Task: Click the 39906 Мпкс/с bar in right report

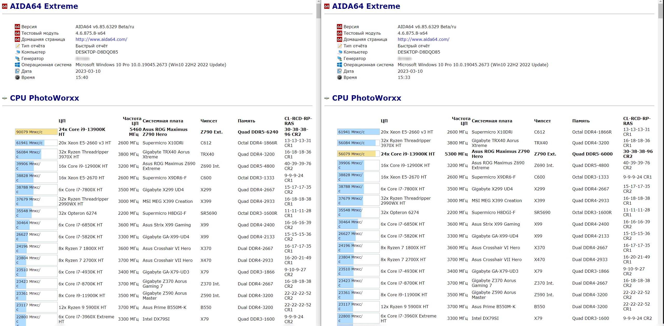Action: coord(358,165)
